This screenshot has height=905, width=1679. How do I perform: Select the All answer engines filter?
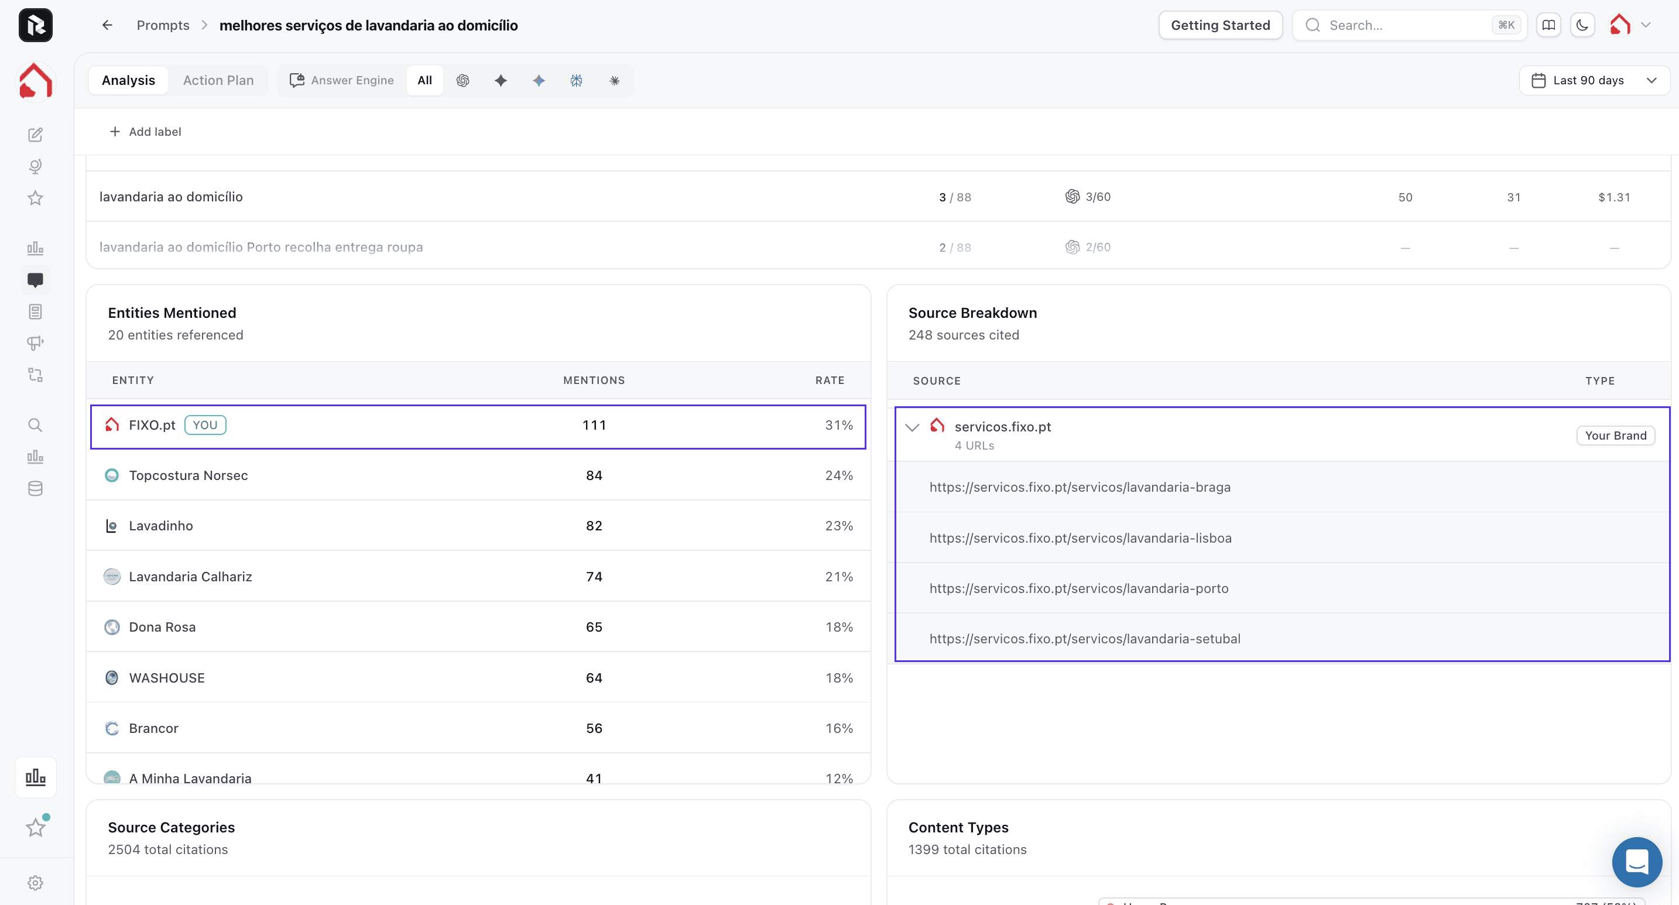click(x=424, y=81)
